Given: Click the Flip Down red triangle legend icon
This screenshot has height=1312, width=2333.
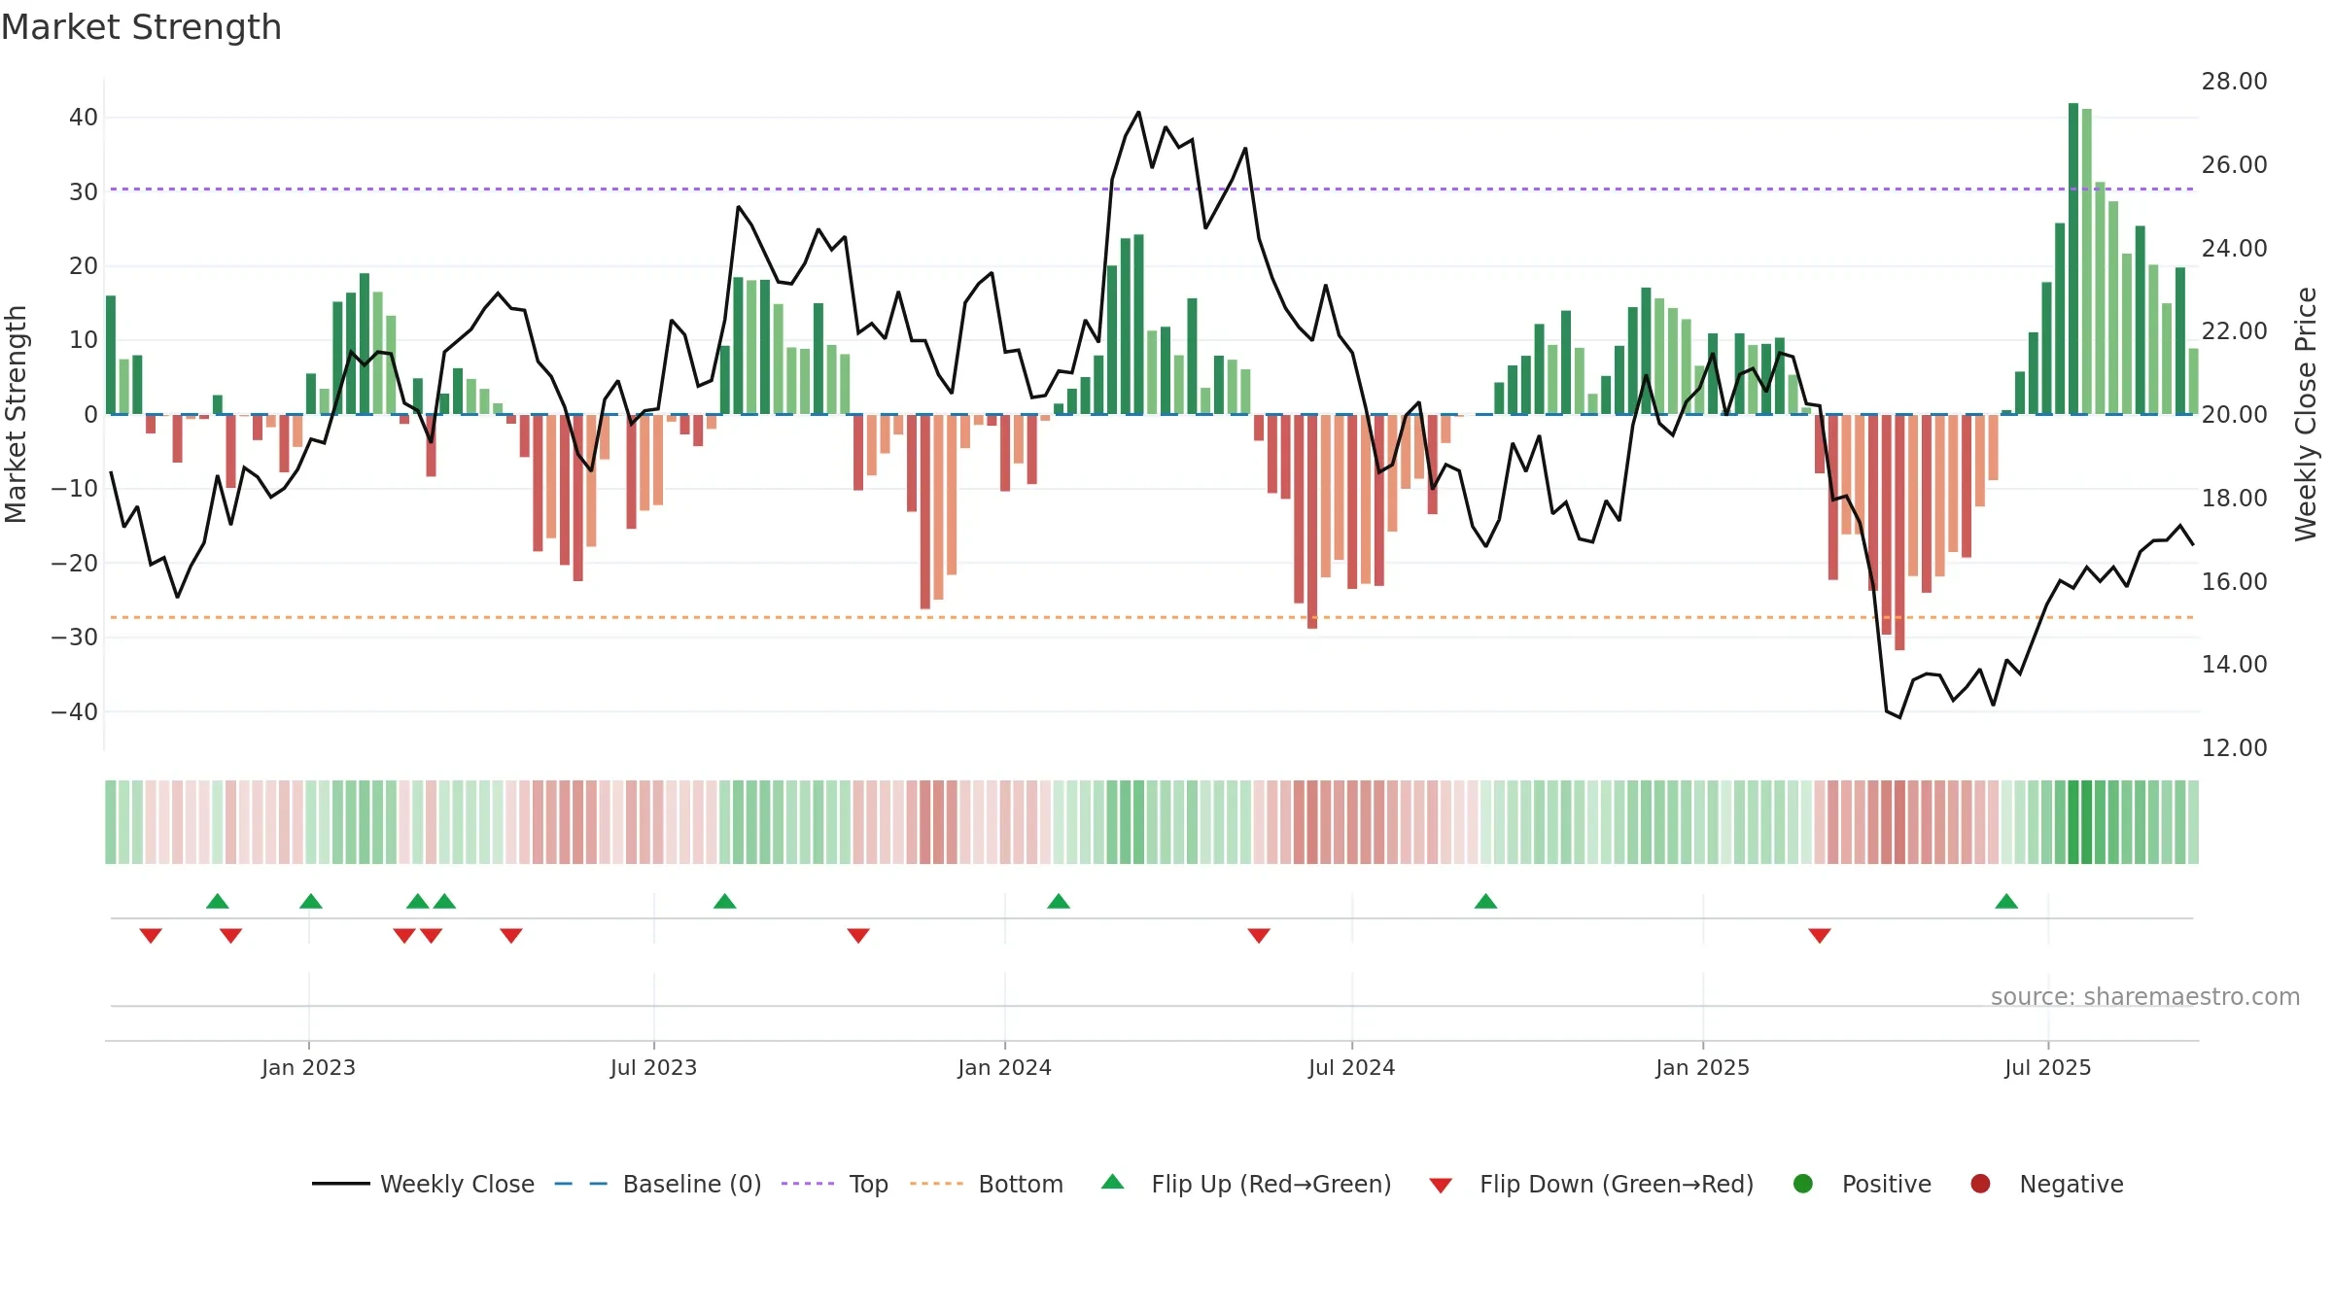Looking at the screenshot, I should click(x=1441, y=1186).
